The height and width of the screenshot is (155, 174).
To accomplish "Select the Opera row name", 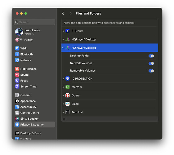I will point(76,95).
